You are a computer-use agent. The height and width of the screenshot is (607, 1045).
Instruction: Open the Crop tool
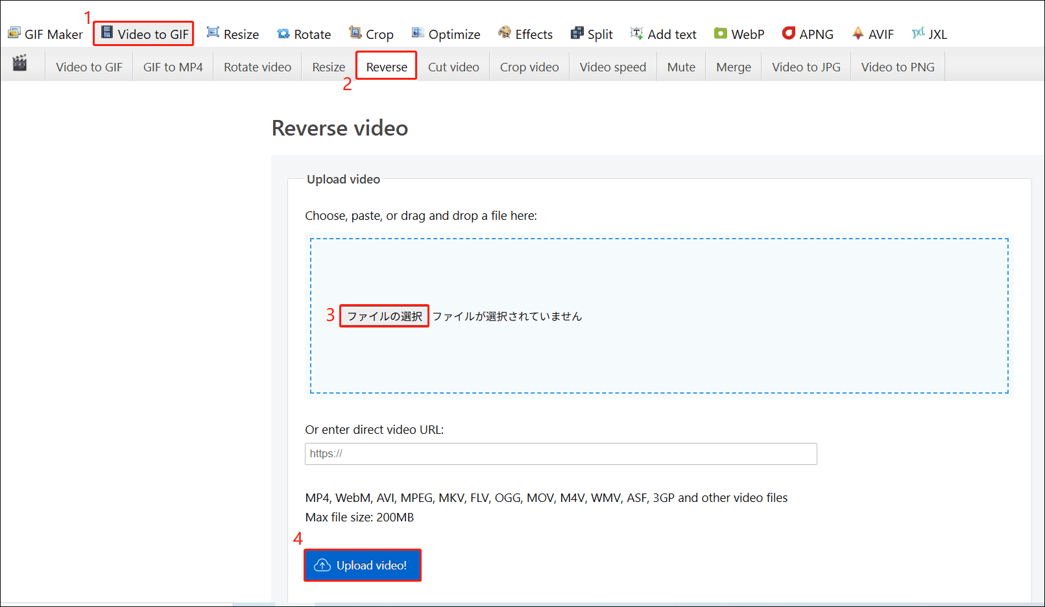(371, 34)
